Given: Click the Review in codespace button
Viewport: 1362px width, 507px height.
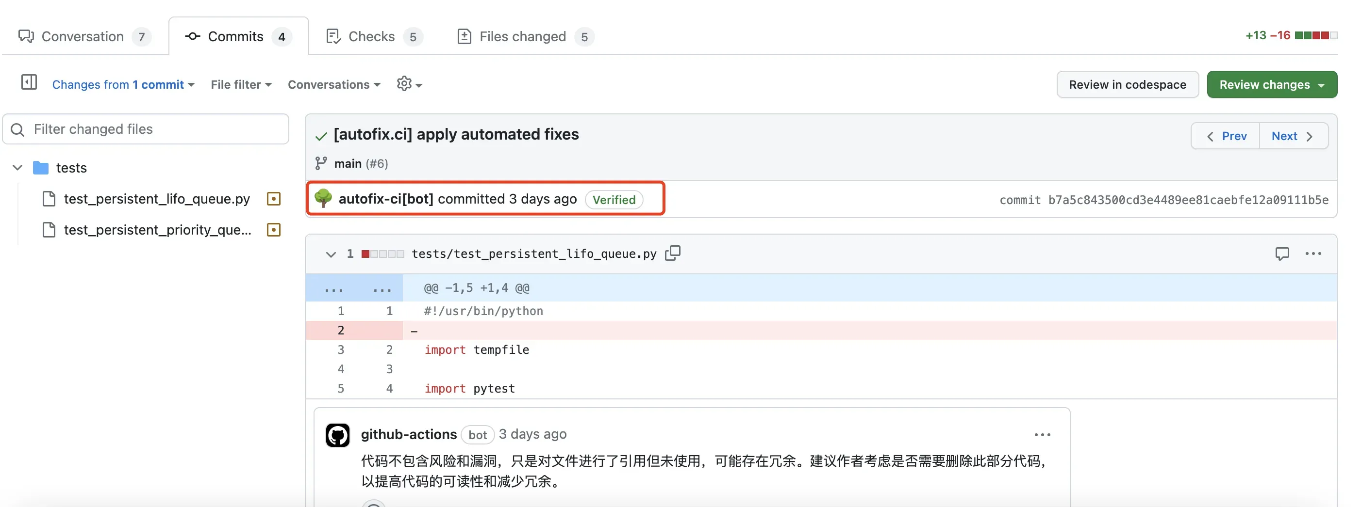Looking at the screenshot, I should [1127, 84].
